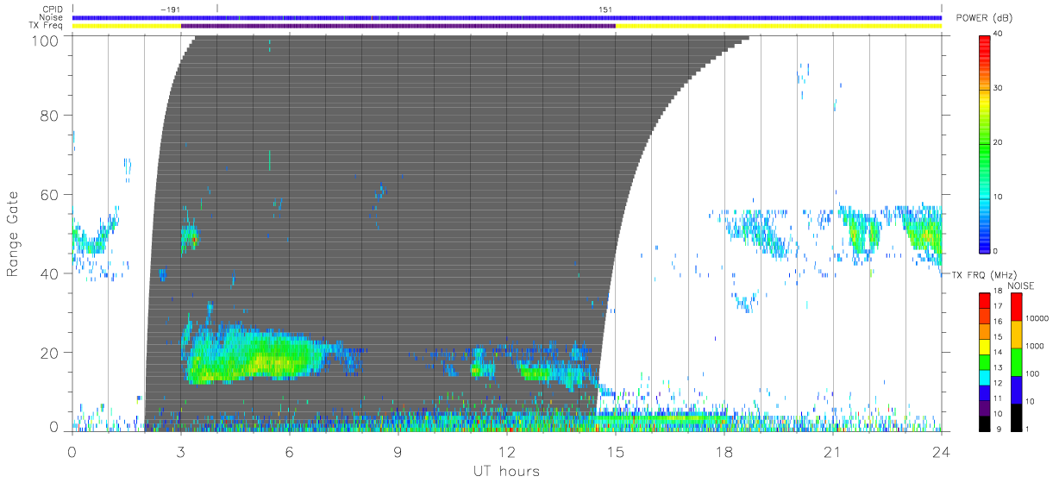Image resolution: width=1059 pixels, height=489 pixels.
Task: Click the TX FRQ stepped colorbar
Action: tap(984, 362)
